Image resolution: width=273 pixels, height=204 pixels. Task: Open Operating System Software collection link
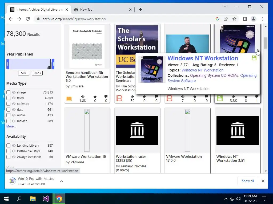(212, 78)
